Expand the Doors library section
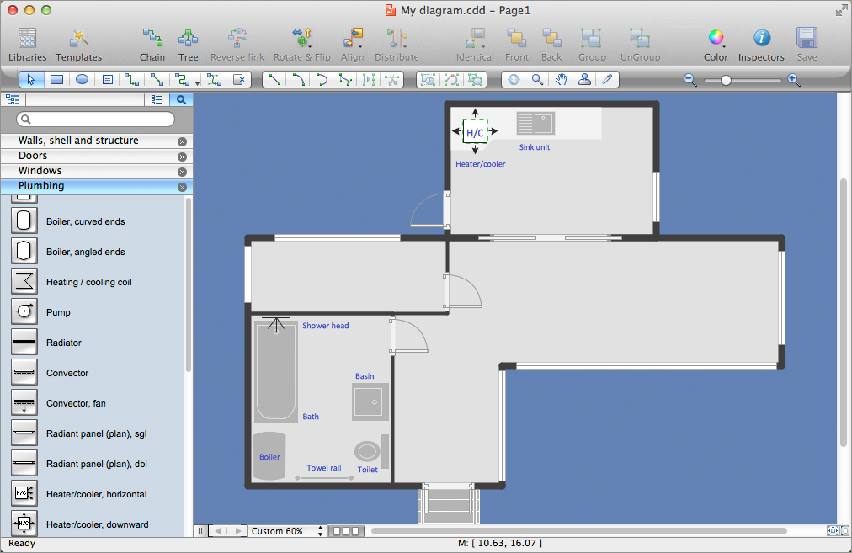 tap(33, 156)
